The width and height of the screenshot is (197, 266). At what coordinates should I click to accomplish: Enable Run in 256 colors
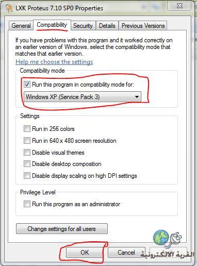[x=27, y=129]
